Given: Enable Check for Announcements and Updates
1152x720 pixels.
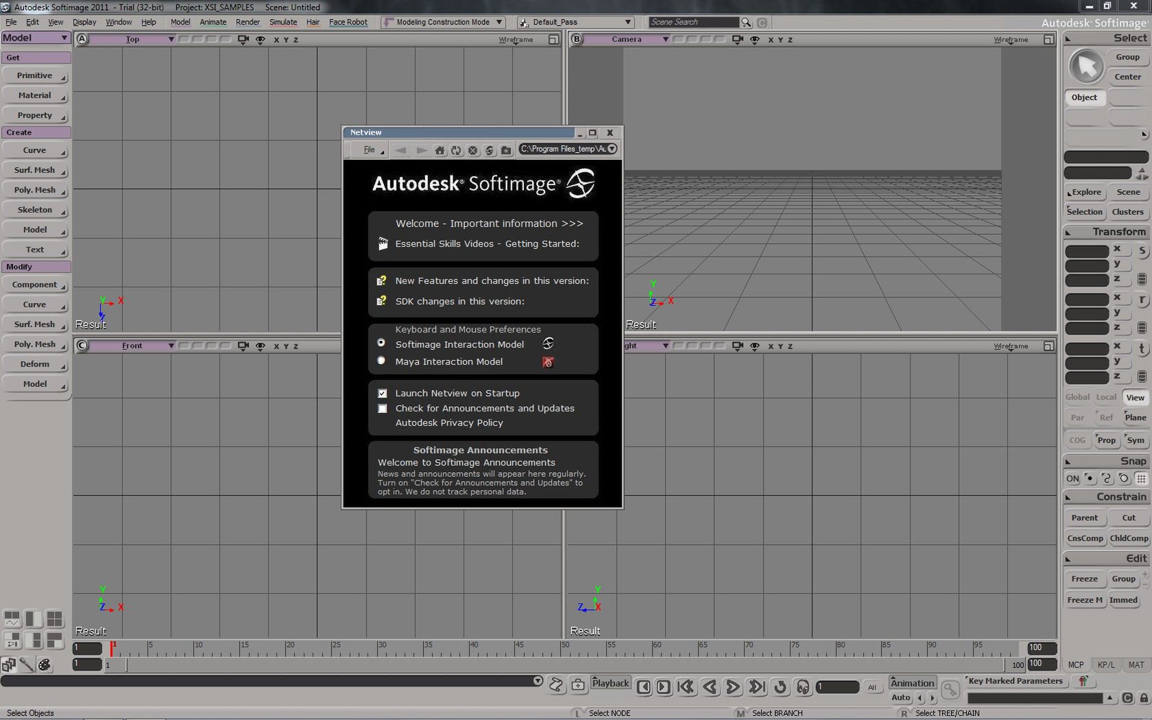Looking at the screenshot, I should point(383,408).
